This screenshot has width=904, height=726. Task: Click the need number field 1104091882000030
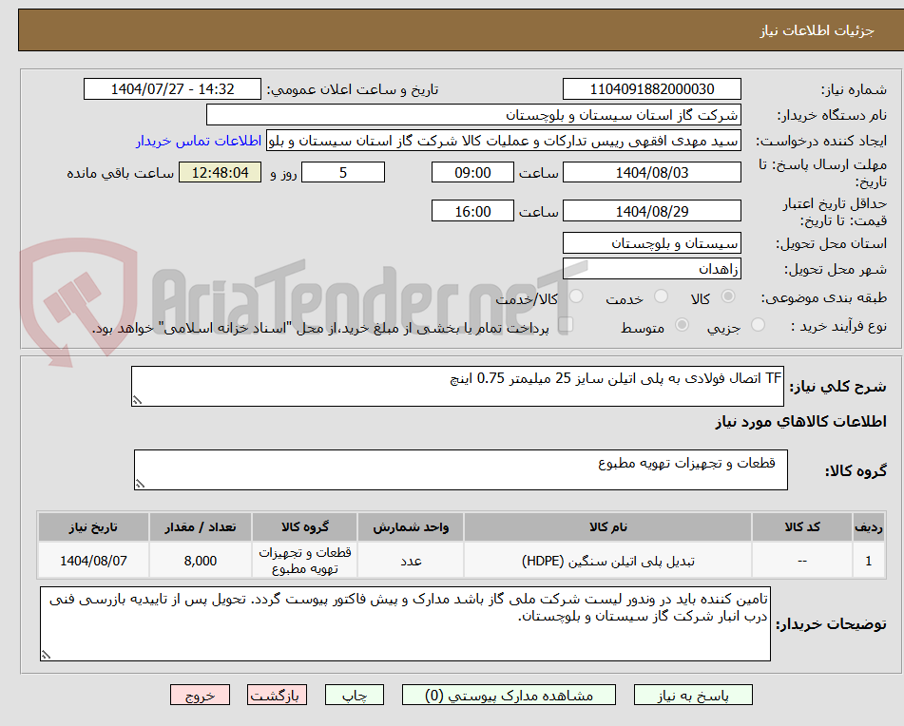(x=652, y=88)
